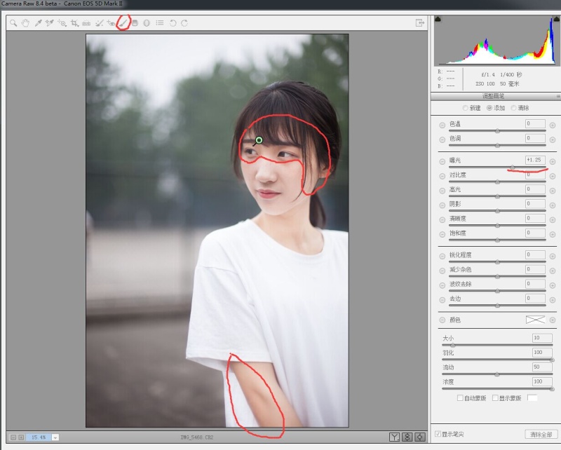Select the Zoom tool in the toolbar
Viewport: 561px width, 450px height.
click(x=13, y=23)
